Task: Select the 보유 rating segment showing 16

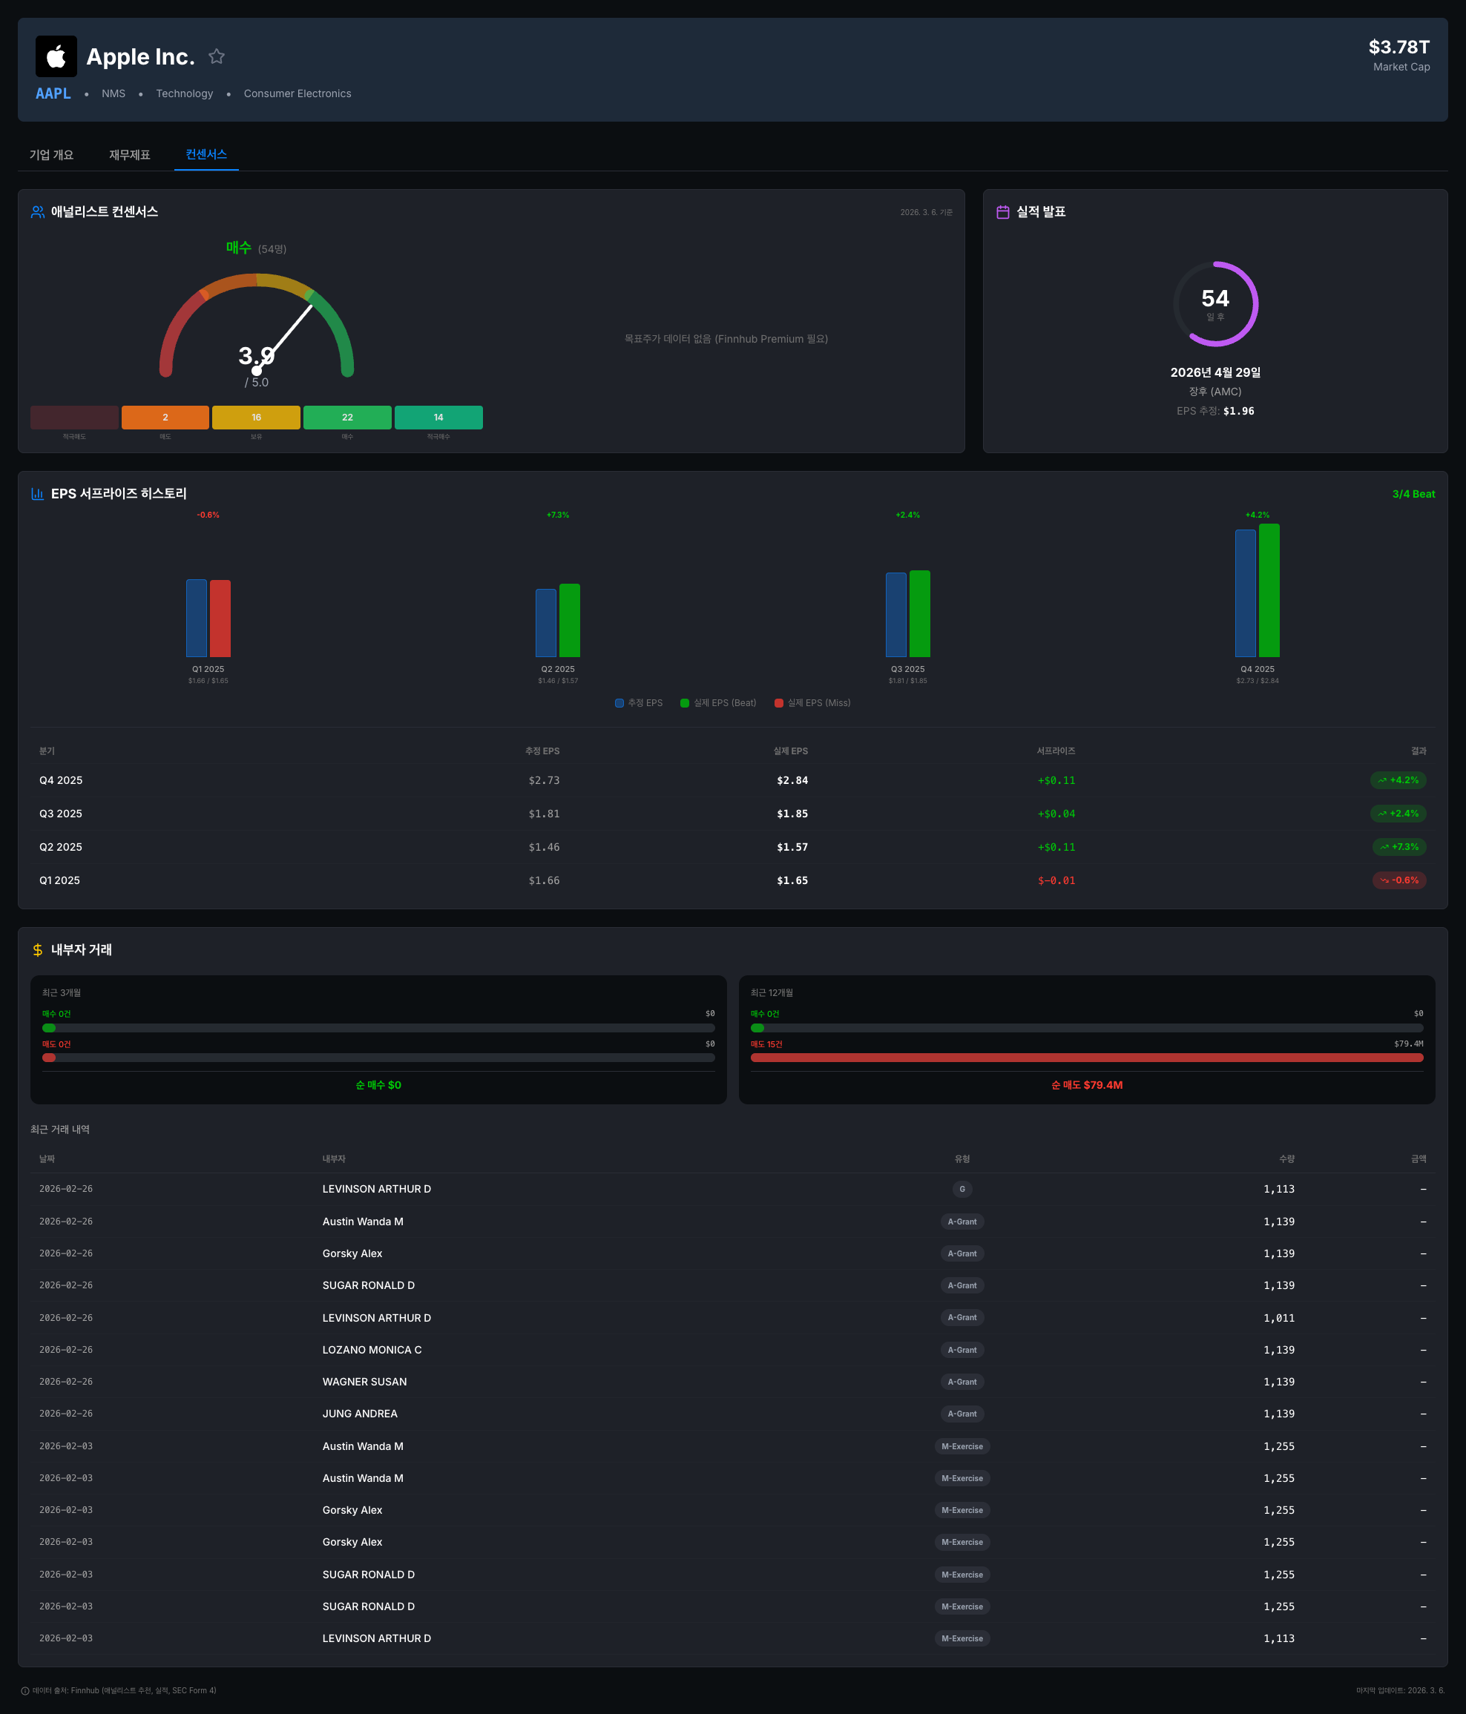Action: pyautogui.click(x=256, y=417)
